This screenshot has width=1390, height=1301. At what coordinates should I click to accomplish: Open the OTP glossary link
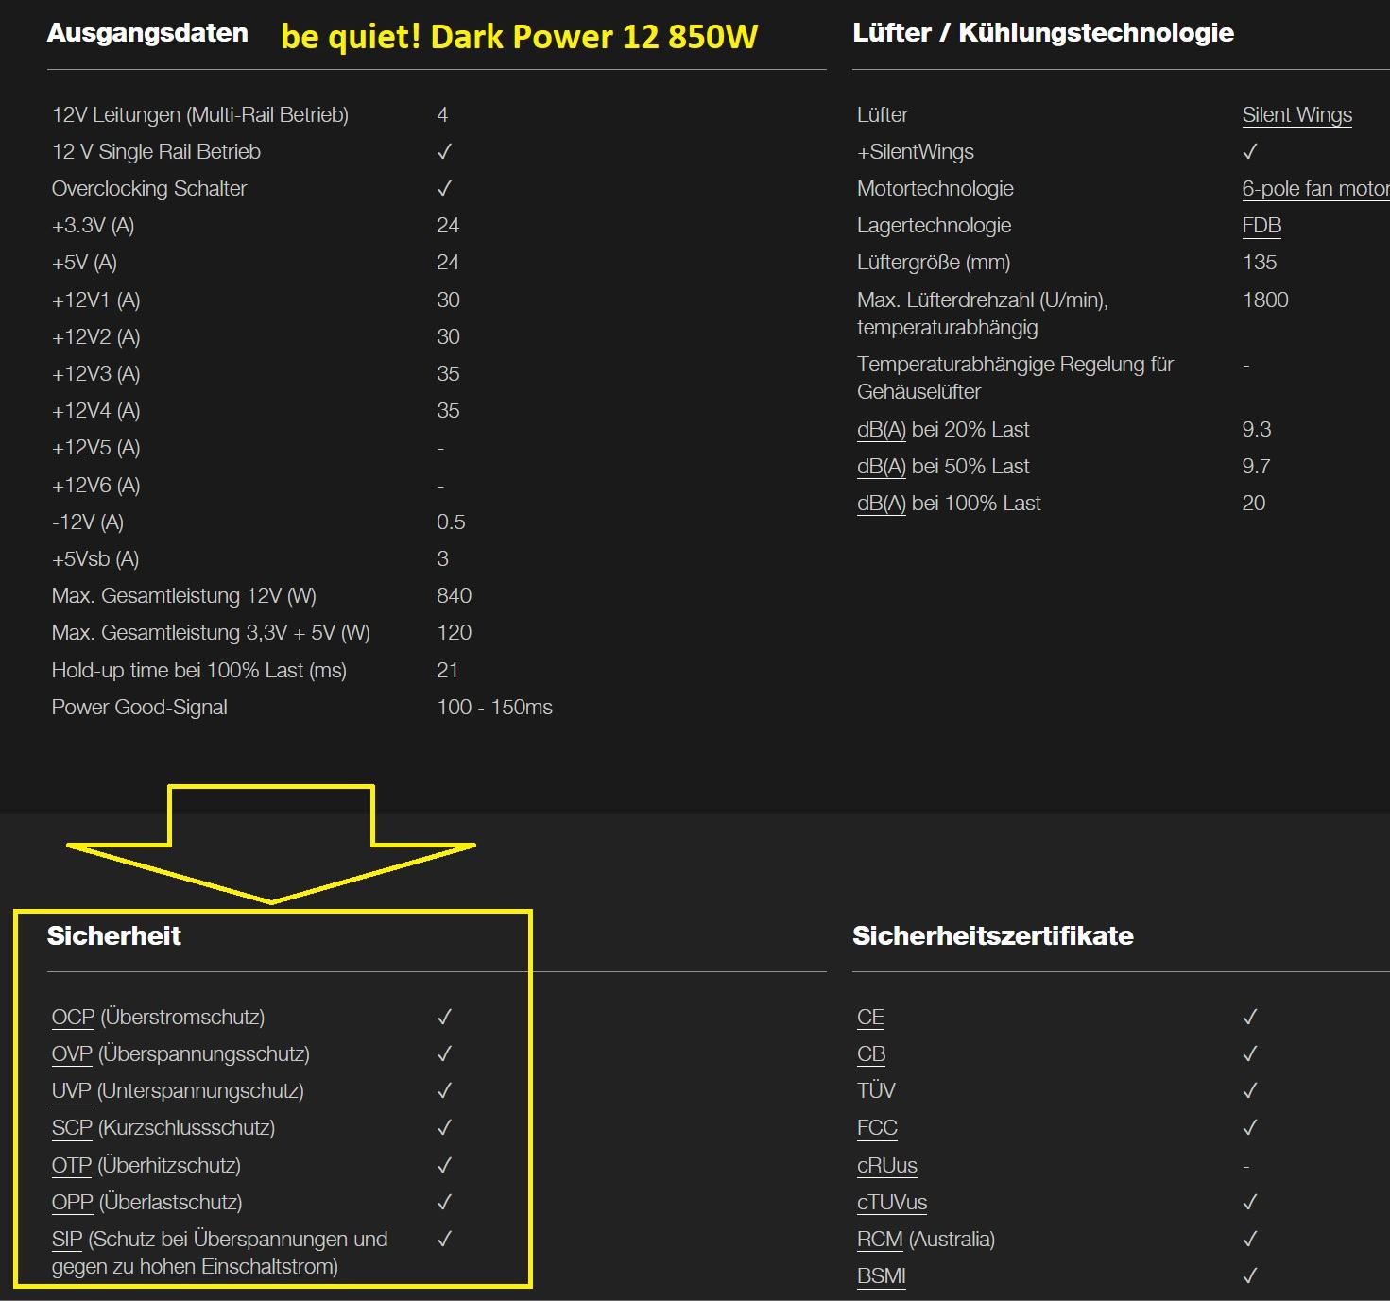[72, 1166]
